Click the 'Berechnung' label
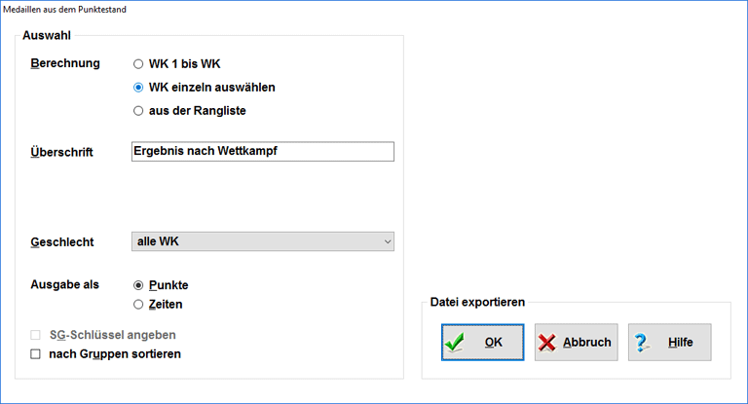748x404 pixels. (x=65, y=64)
